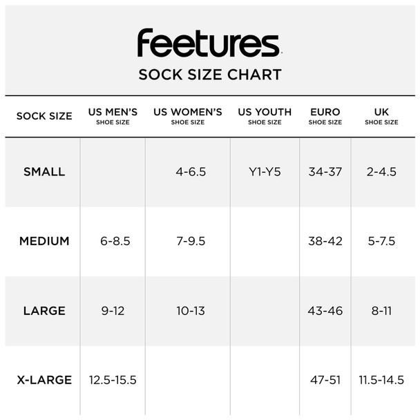Select the 47-51 Euro size cell

pos(325,380)
